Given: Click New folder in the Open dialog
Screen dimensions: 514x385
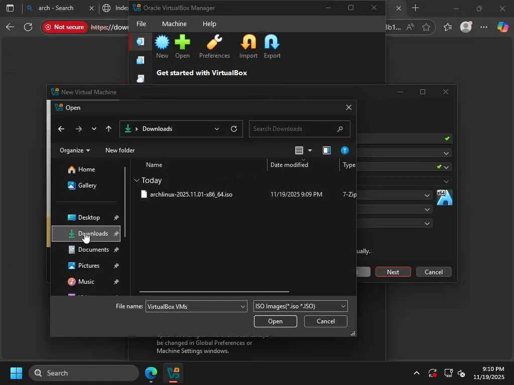Looking at the screenshot, I should pos(120,150).
